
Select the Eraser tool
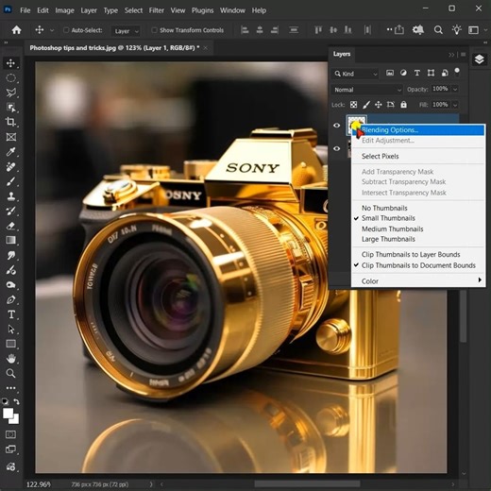click(x=11, y=226)
